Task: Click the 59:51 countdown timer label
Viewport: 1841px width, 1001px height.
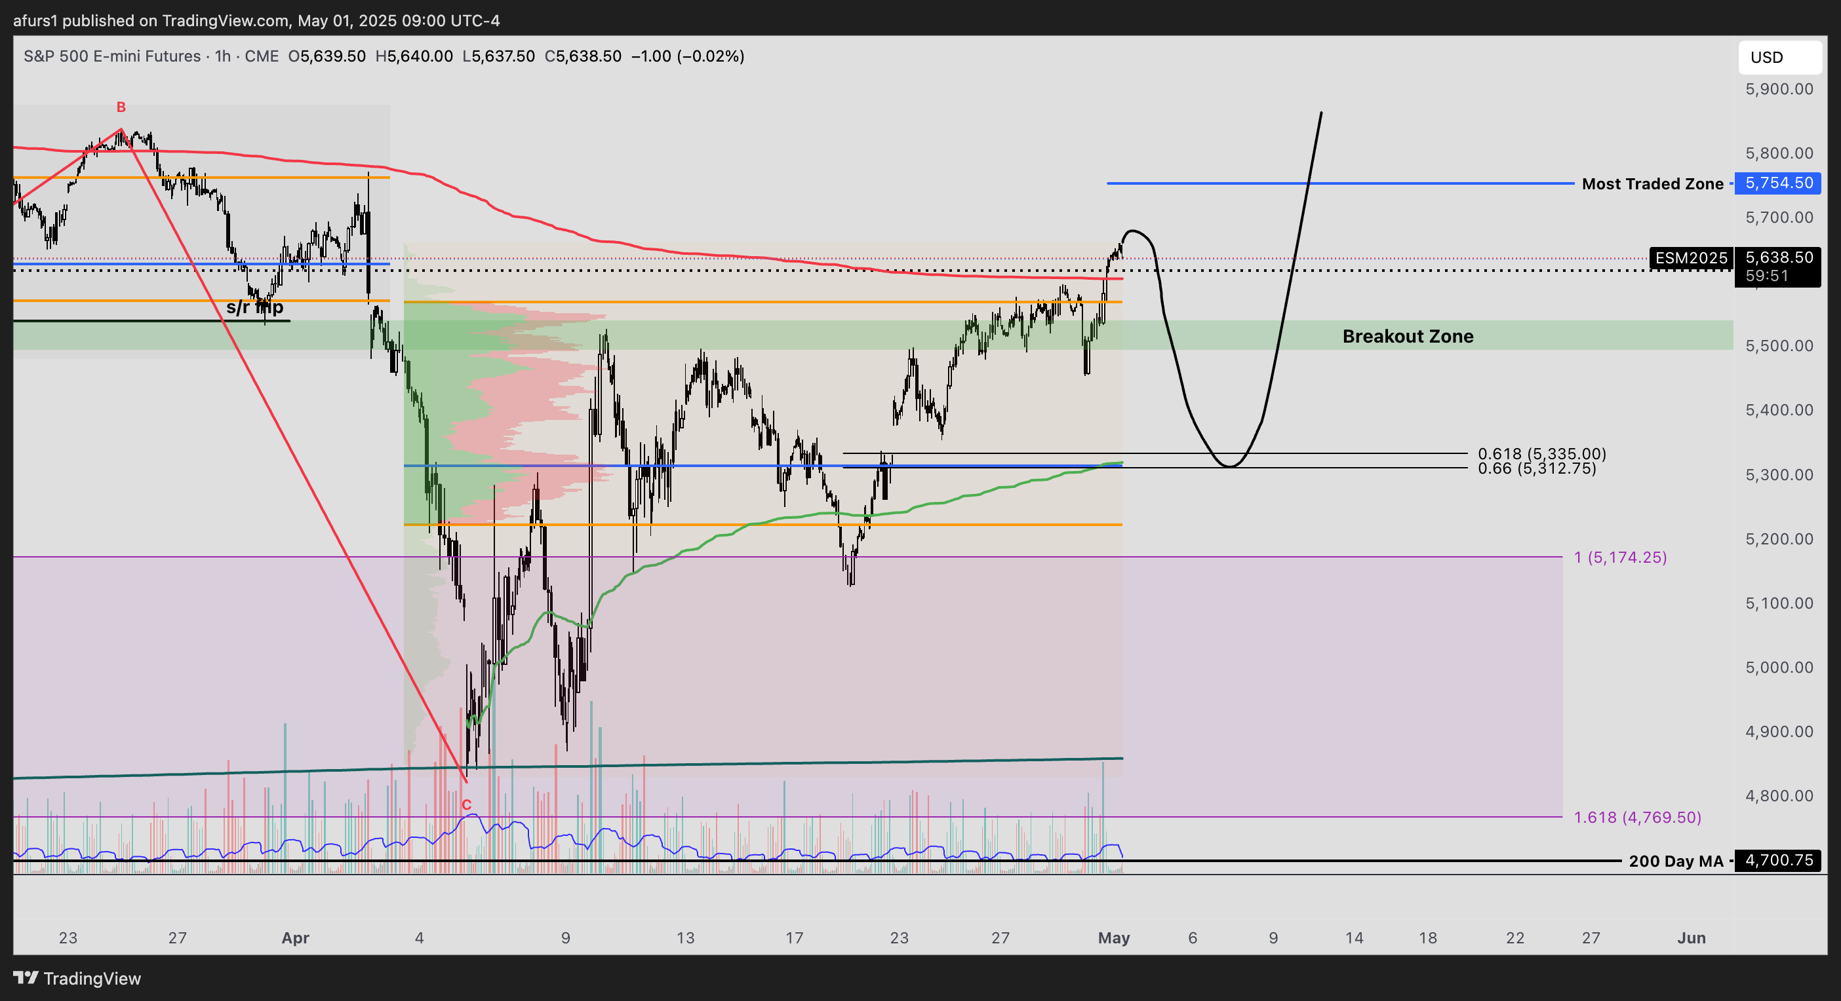Action: (1767, 276)
